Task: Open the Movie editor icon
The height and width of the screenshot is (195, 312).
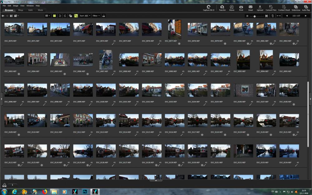Action: point(232,8)
